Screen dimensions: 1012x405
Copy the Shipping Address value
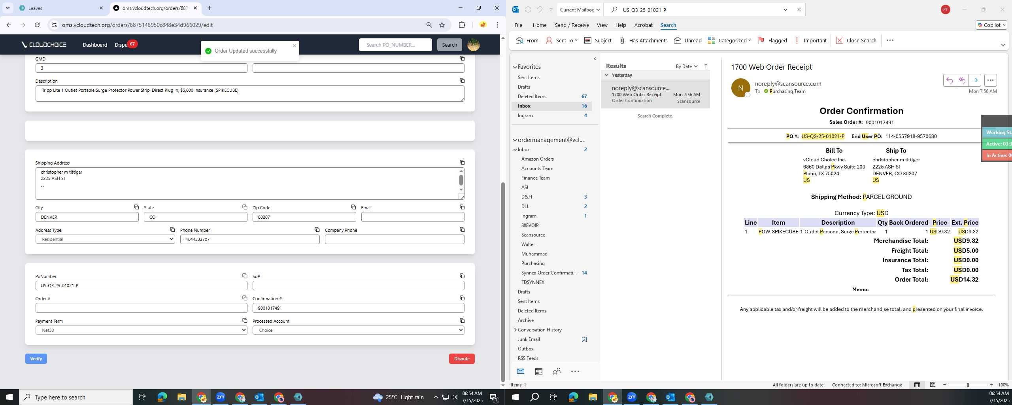pos(462,162)
